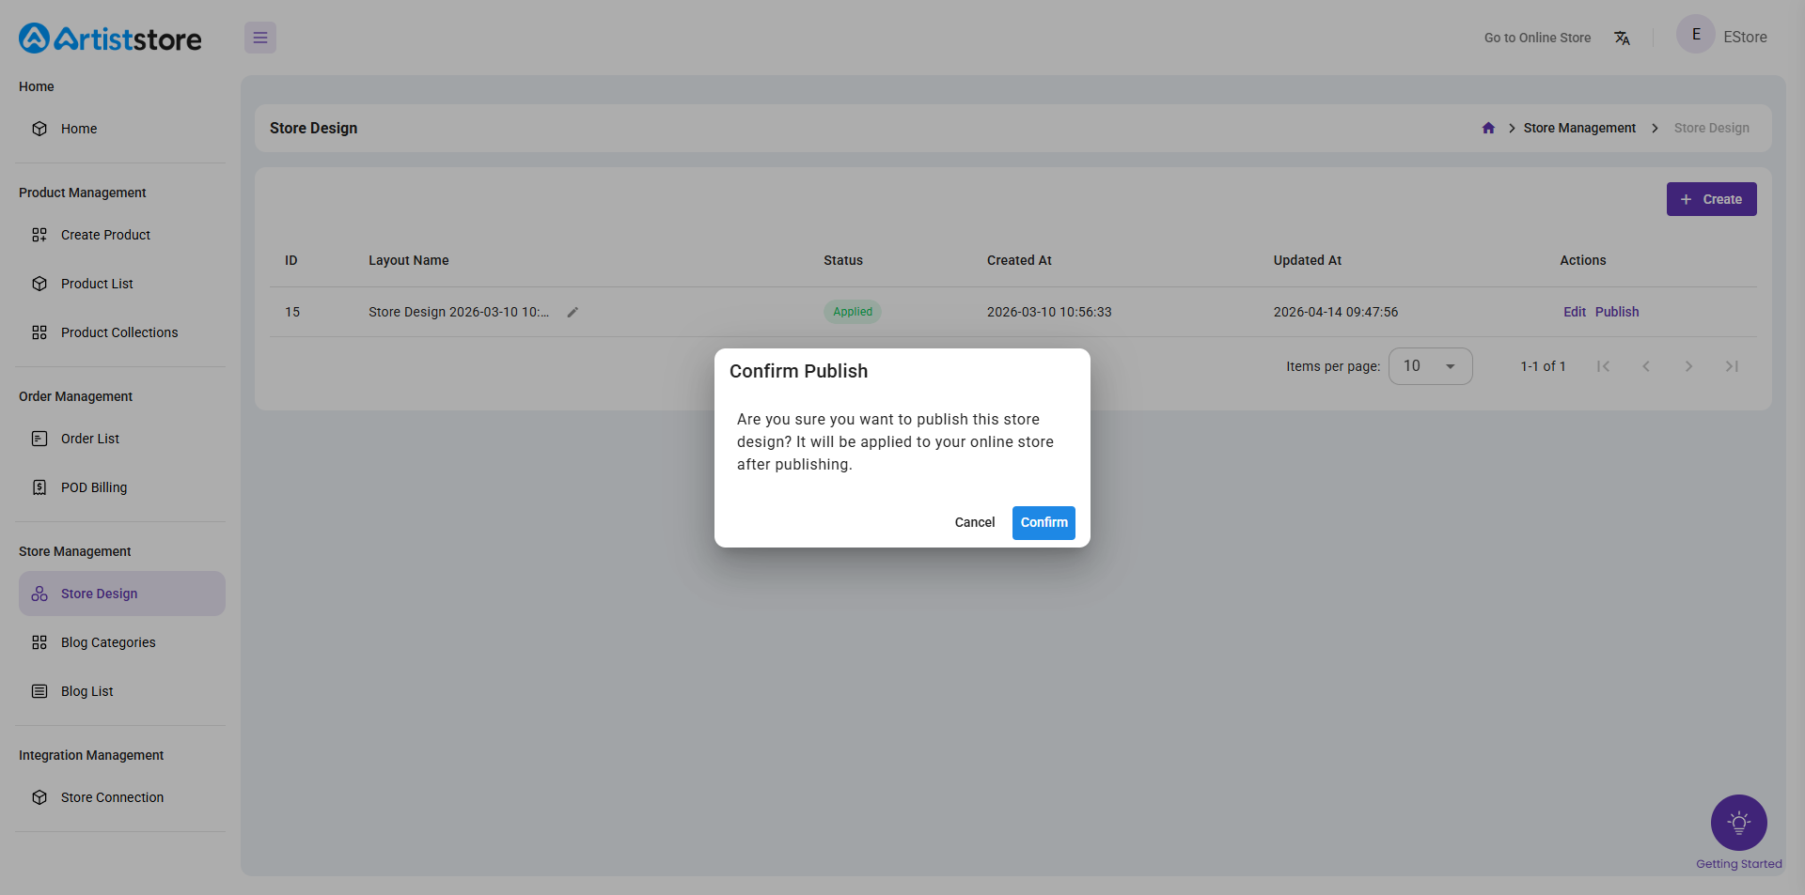1805x895 pixels.
Task: Open the language translation icon
Action: pos(1622,38)
